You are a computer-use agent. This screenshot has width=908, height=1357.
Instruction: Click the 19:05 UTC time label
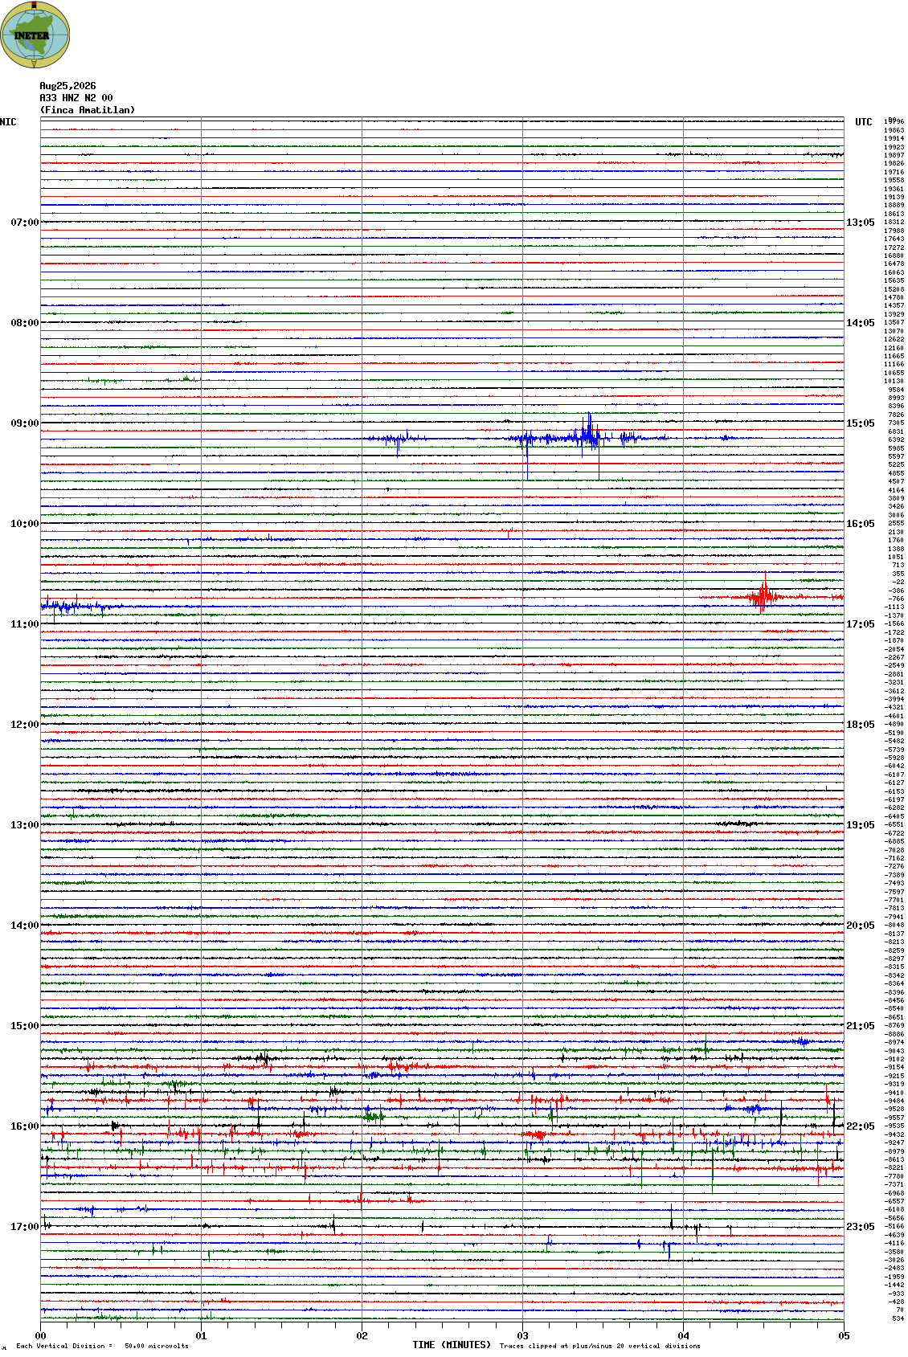pyautogui.click(x=861, y=825)
